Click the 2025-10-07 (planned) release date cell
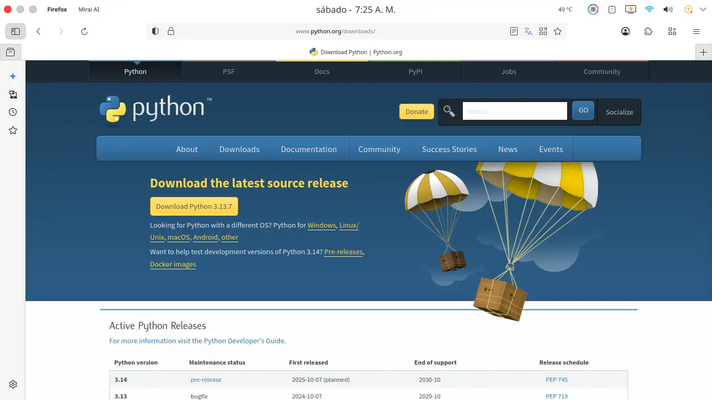This screenshot has width=712, height=400. click(321, 380)
